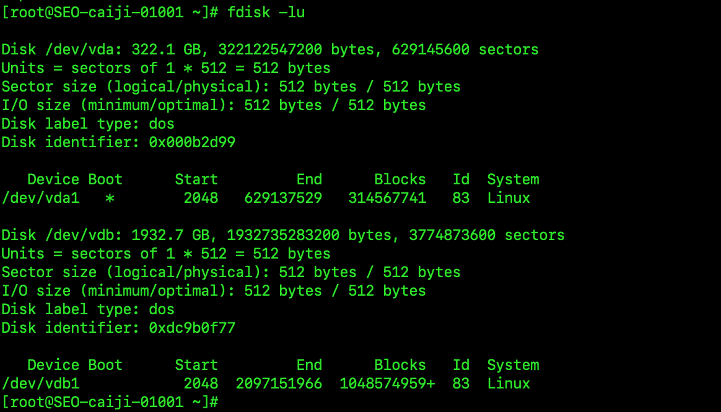This screenshot has width=721, height=412.
Task: Click the boot asterisk for /dev/vda1
Action: point(110,199)
